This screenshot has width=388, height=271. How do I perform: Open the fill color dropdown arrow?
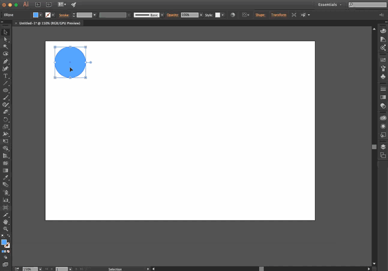pyautogui.click(x=40, y=15)
